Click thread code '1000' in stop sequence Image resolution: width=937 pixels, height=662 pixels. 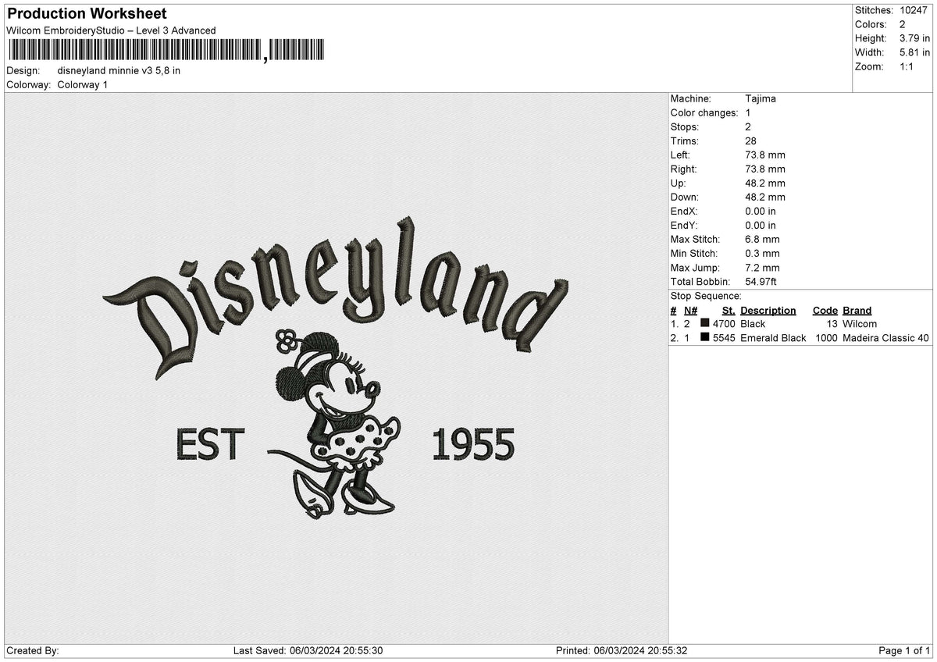coord(825,338)
